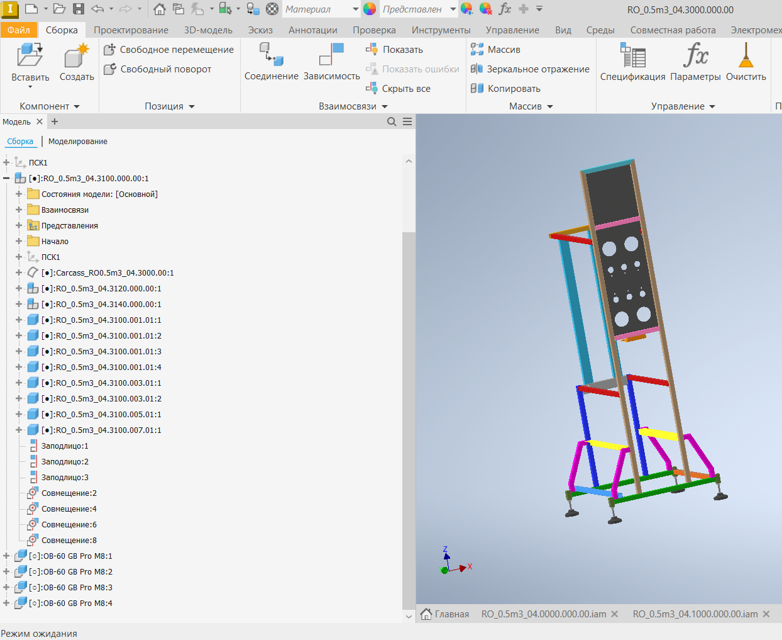Click the Соединение joint tool
The height and width of the screenshot is (640, 782).
pyautogui.click(x=272, y=62)
